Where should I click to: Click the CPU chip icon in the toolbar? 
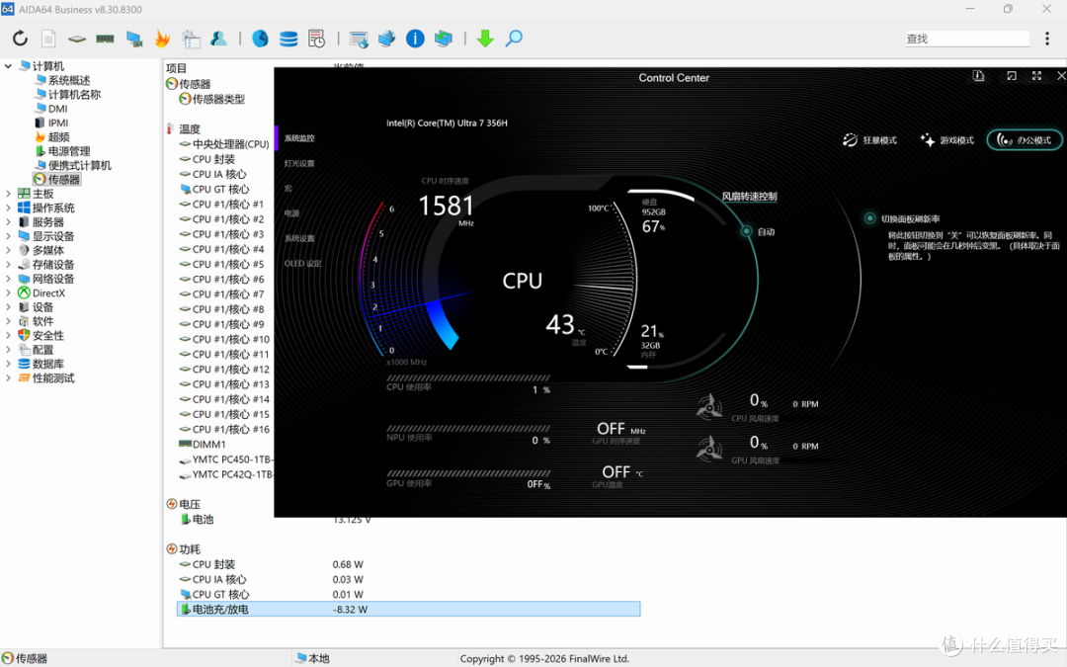[77, 39]
